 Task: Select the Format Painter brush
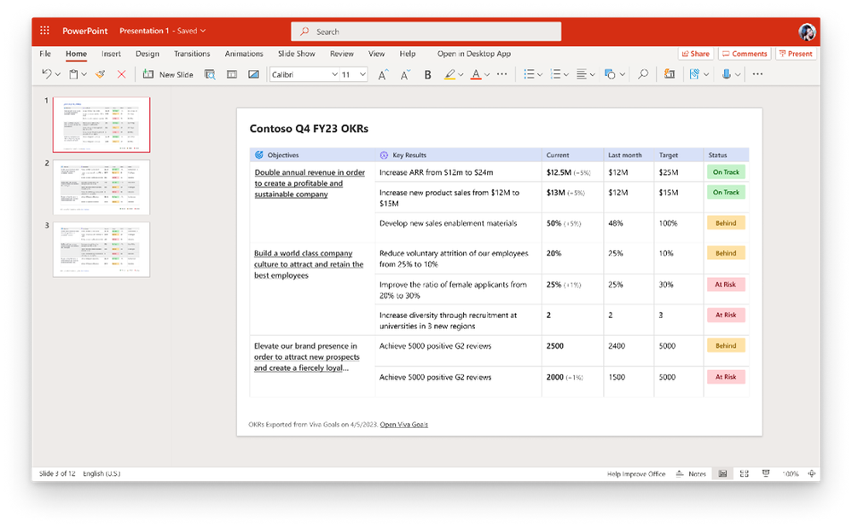[100, 74]
